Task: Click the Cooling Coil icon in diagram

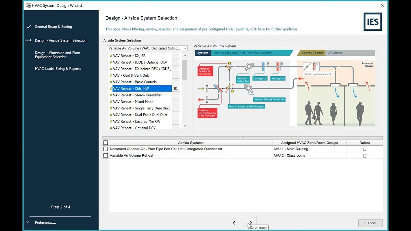Action: click(264, 67)
